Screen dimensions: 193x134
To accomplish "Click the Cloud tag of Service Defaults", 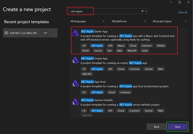I will coord(121,111).
